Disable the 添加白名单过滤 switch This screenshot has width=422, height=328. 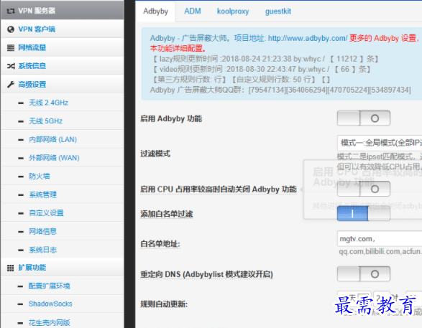point(364,214)
